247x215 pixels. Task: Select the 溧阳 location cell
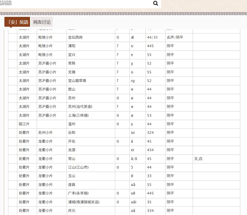pos(91,46)
